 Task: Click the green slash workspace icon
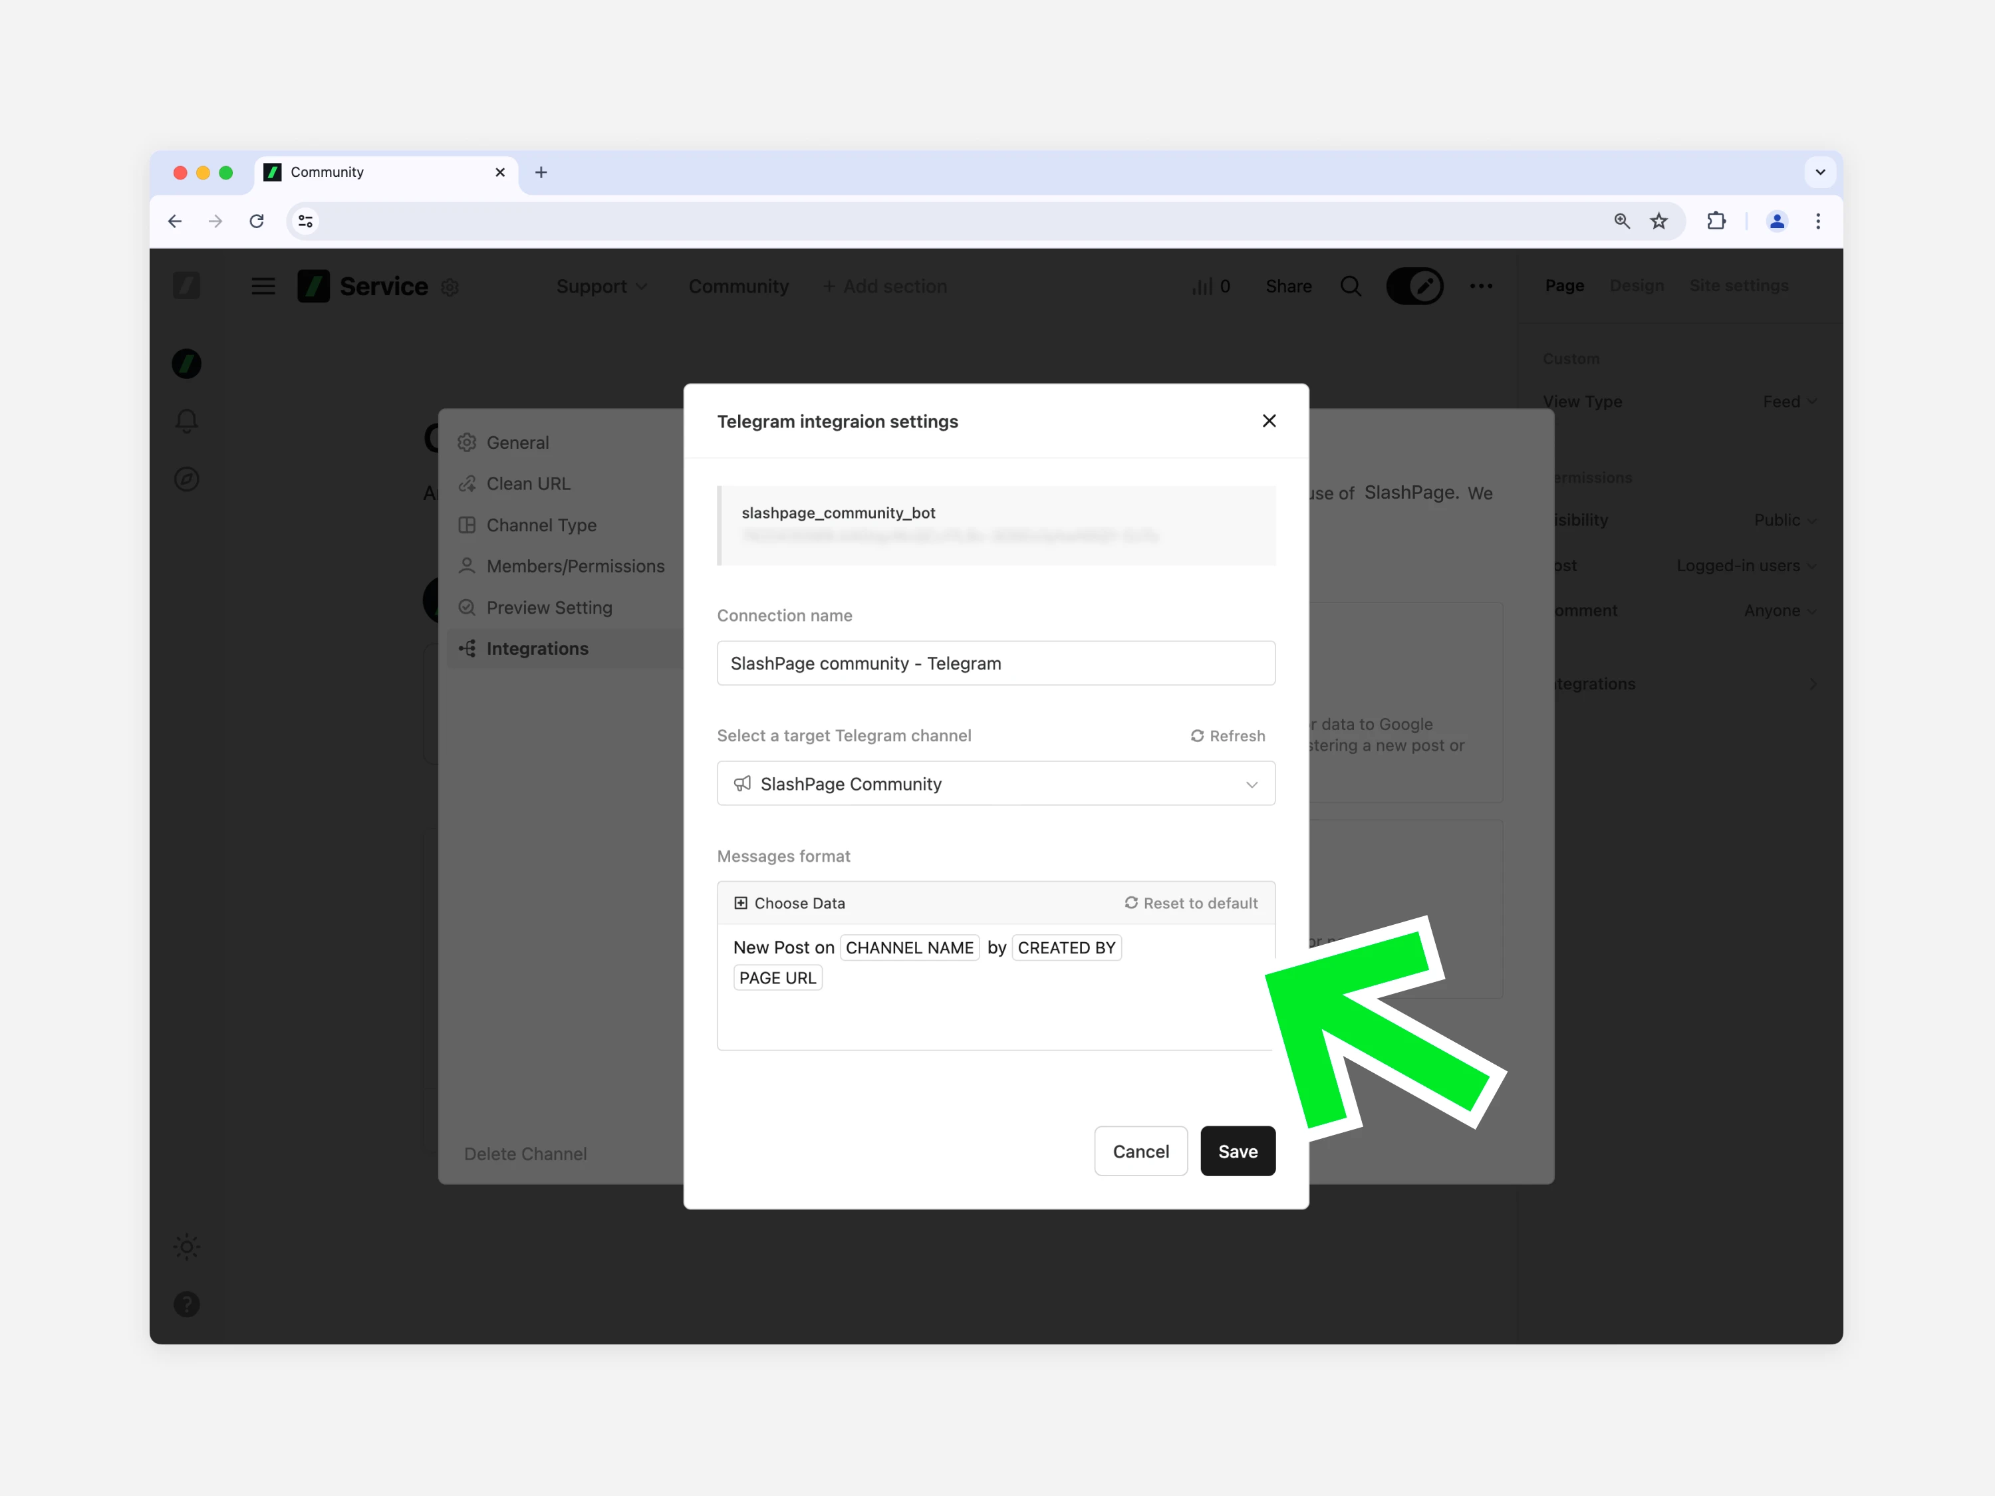click(x=187, y=364)
